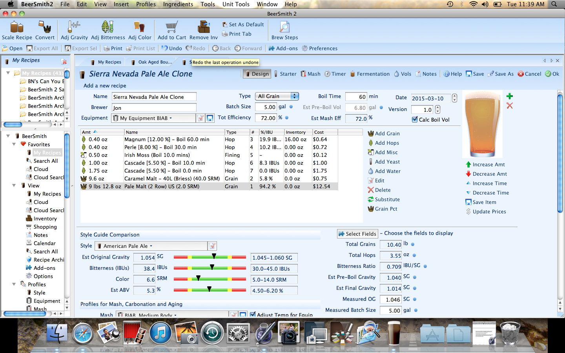Click the Ok button
Viewport: 565px width, 353px height.
pos(552,74)
